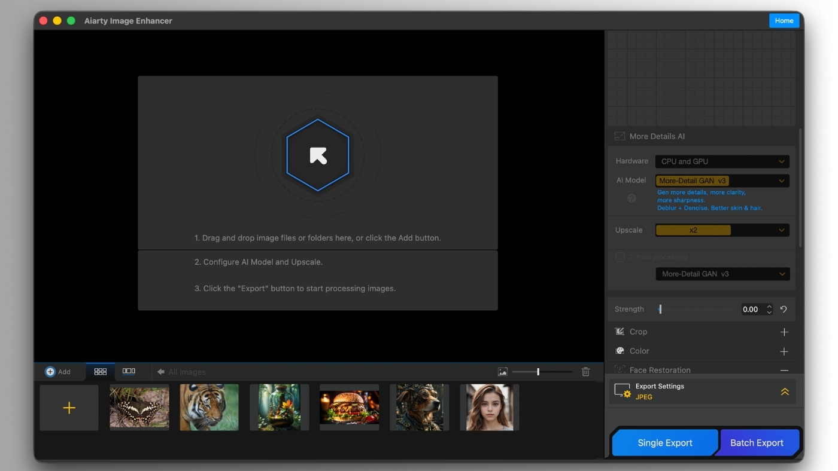Click the thumbnail size image icon
Screen dimensions: 838x471
point(503,372)
